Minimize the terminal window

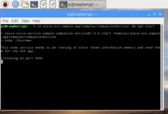(149, 14)
